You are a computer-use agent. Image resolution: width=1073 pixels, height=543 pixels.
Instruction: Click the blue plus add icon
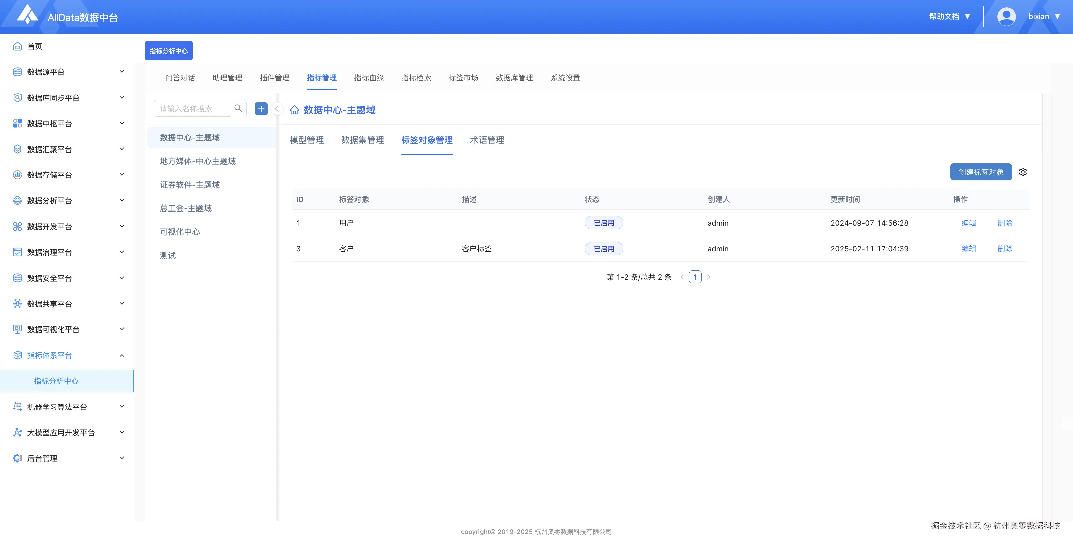coord(261,109)
